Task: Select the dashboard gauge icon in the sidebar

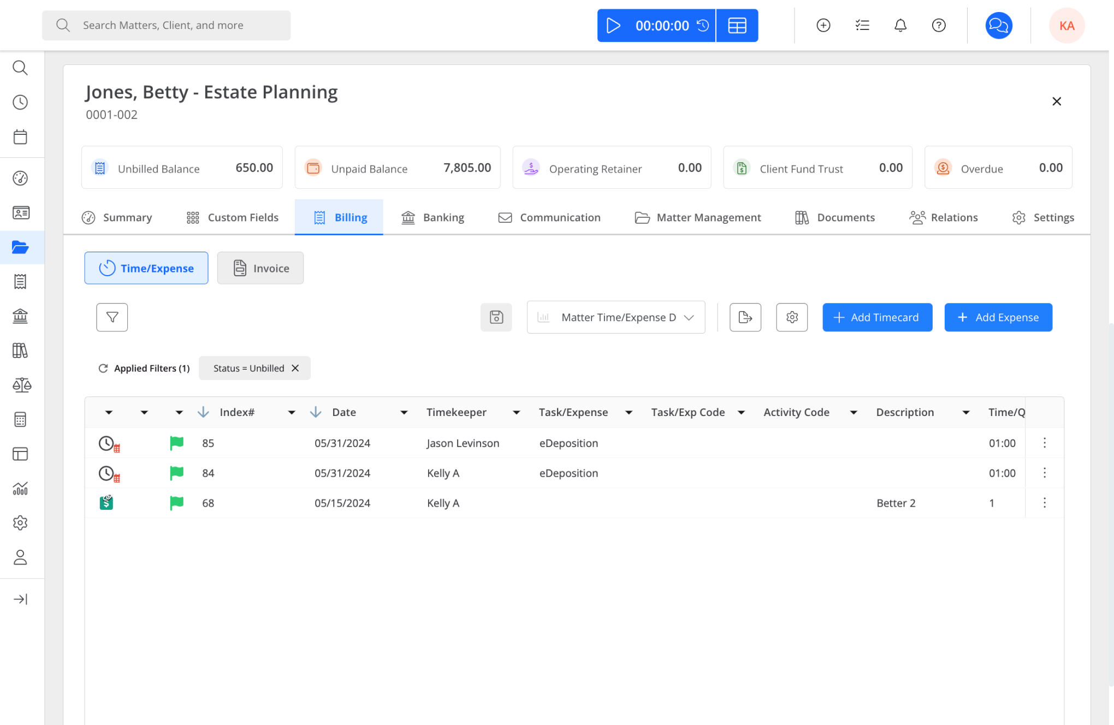Action: point(20,177)
